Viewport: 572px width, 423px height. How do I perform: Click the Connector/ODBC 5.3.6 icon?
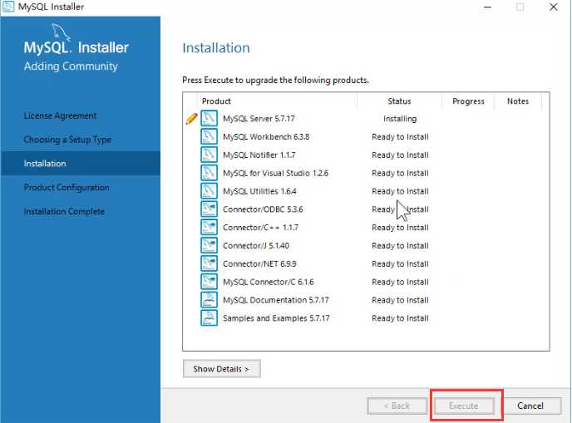point(209,209)
